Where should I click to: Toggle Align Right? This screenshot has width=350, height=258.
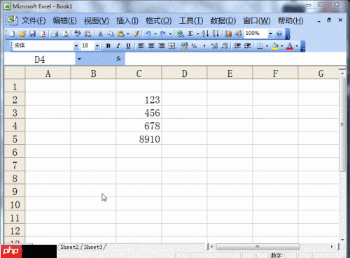pos(161,46)
